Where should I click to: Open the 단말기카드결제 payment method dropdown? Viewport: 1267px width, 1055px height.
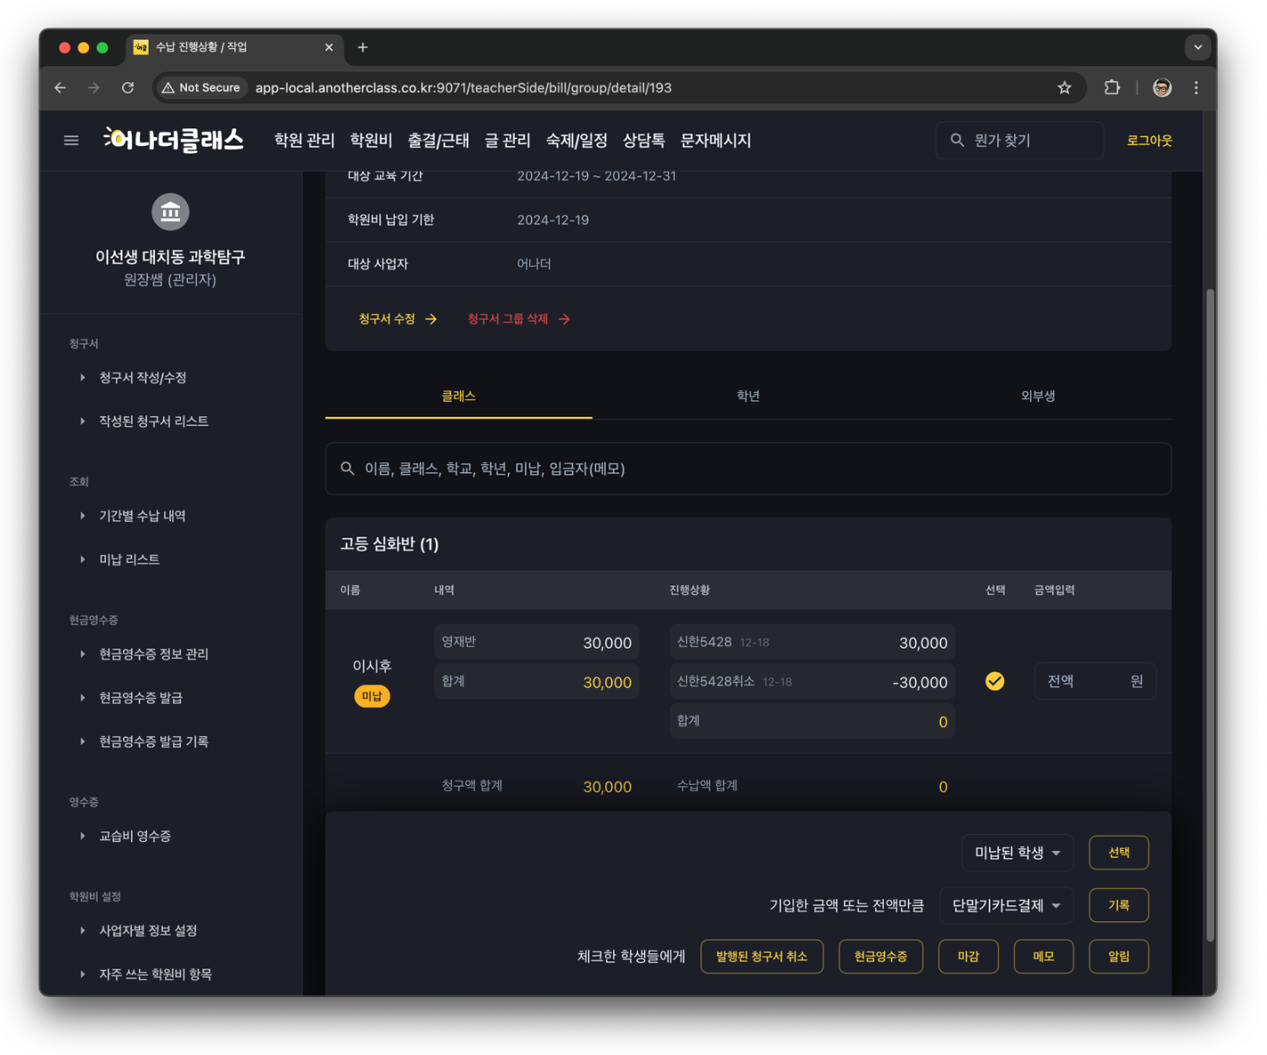(1007, 905)
